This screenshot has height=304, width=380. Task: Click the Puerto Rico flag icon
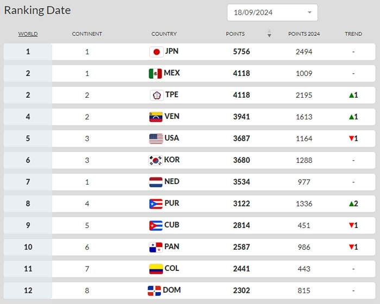[156, 204]
